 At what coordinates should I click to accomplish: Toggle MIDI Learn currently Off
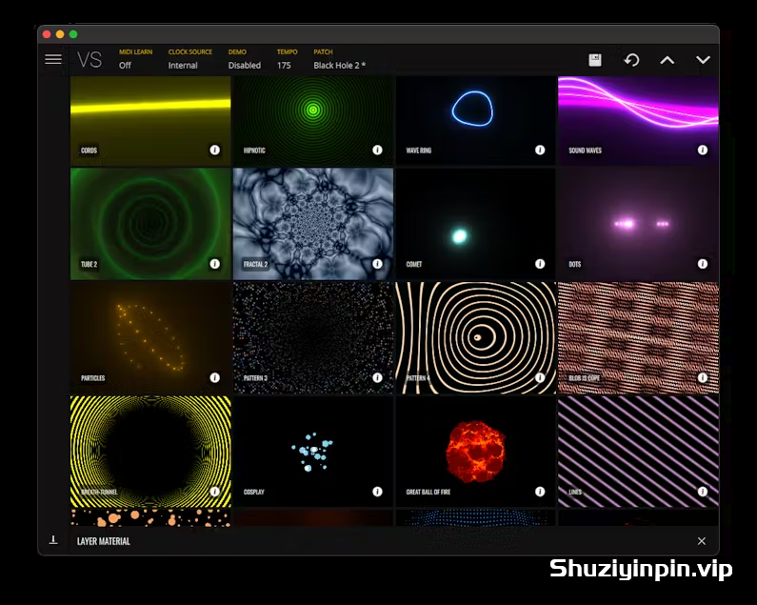135,59
